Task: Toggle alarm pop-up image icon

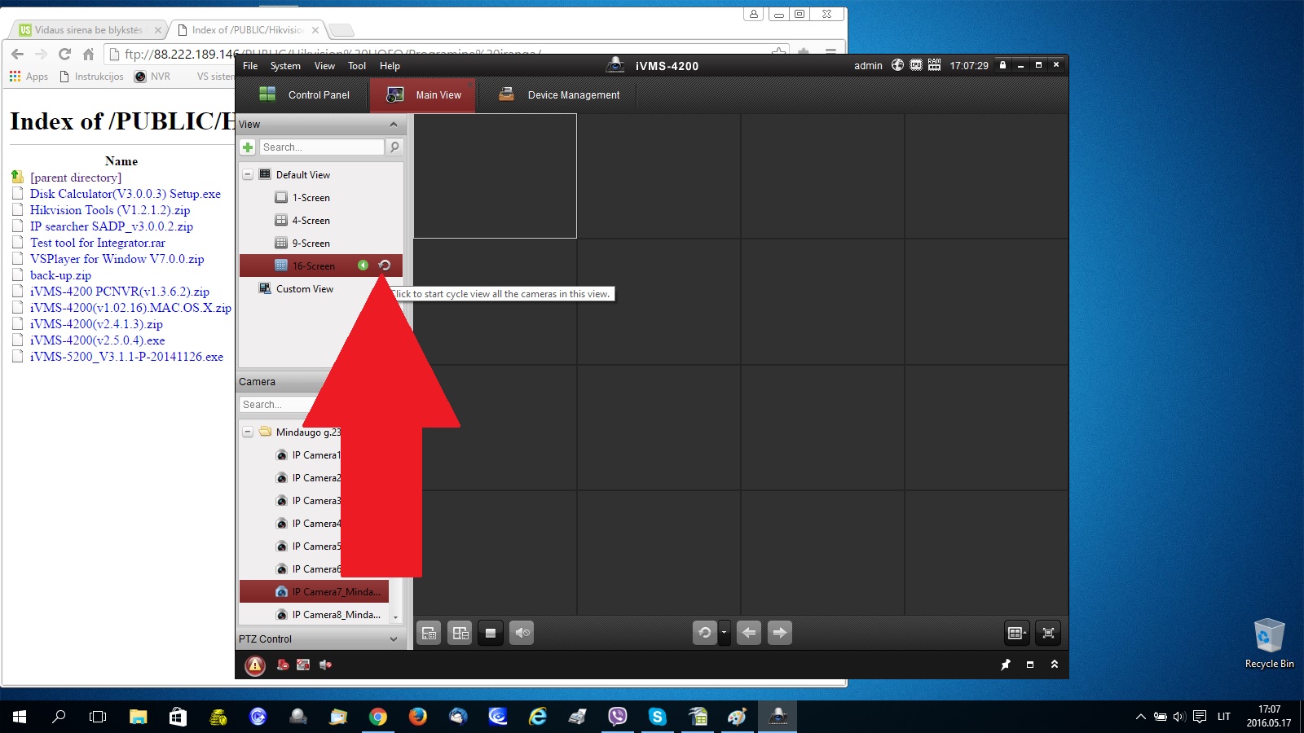Action: coord(303,665)
